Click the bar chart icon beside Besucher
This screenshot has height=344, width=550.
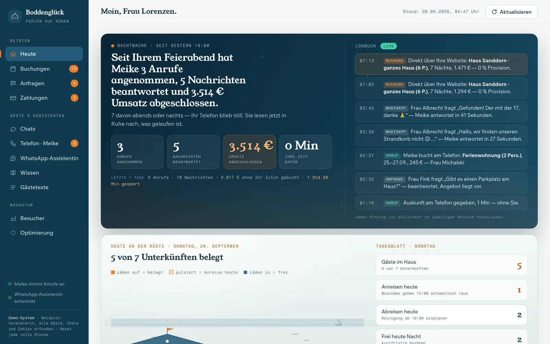coord(13,218)
